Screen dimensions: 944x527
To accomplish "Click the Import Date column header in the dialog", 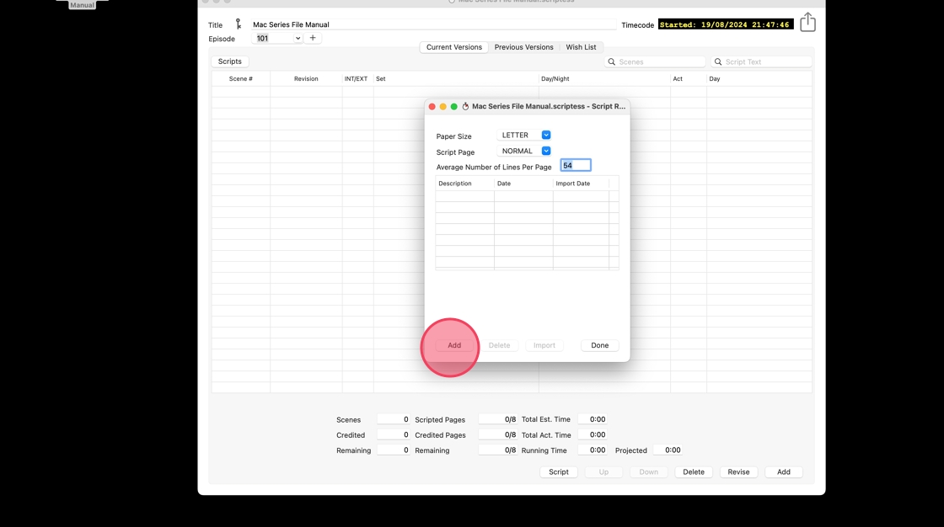I will pyautogui.click(x=581, y=184).
